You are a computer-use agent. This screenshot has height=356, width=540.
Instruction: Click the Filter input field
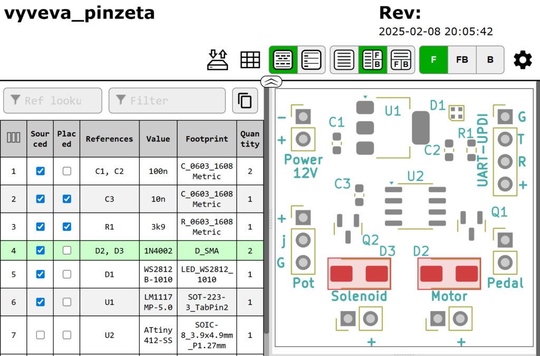167,100
